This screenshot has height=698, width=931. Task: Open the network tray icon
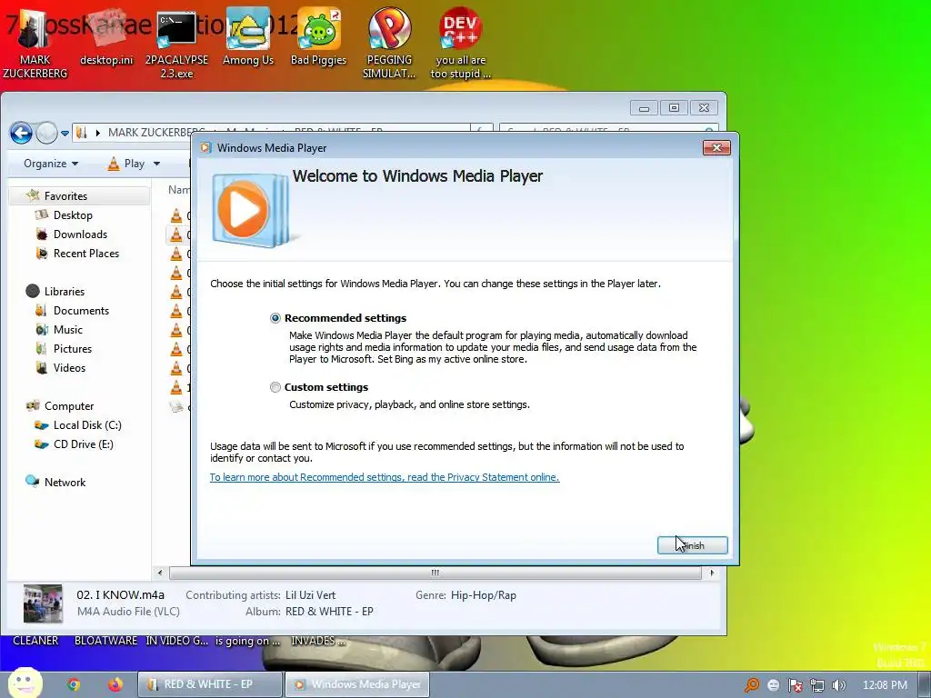[817, 685]
